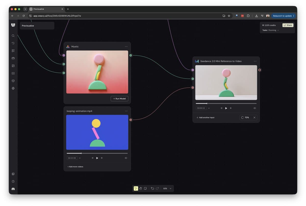Switch to the hand pan tool
The width and height of the screenshot is (306, 206).
pos(141,188)
